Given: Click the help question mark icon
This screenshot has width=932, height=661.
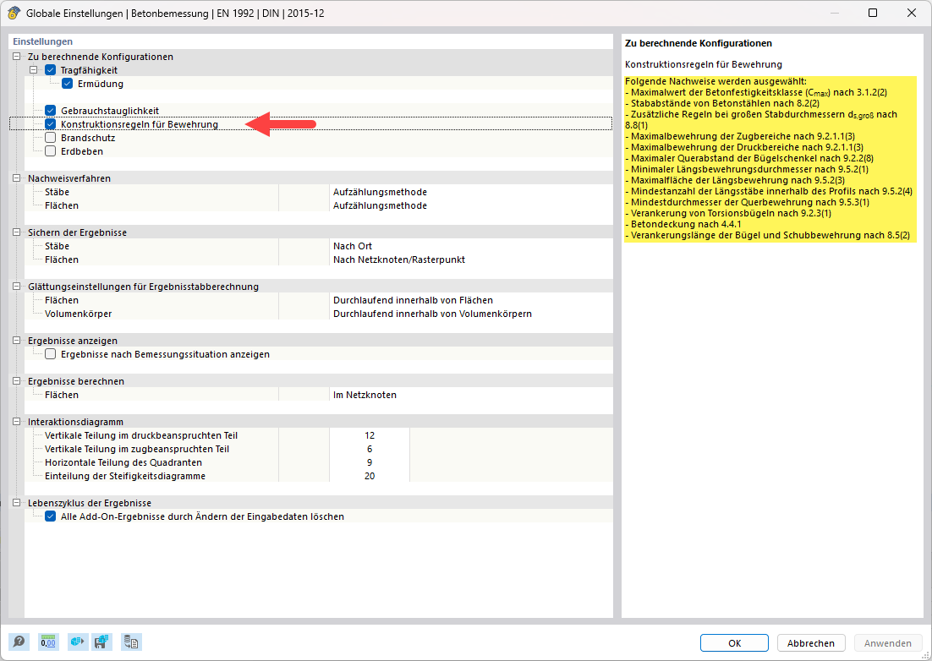Looking at the screenshot, I should pos(19,642).
